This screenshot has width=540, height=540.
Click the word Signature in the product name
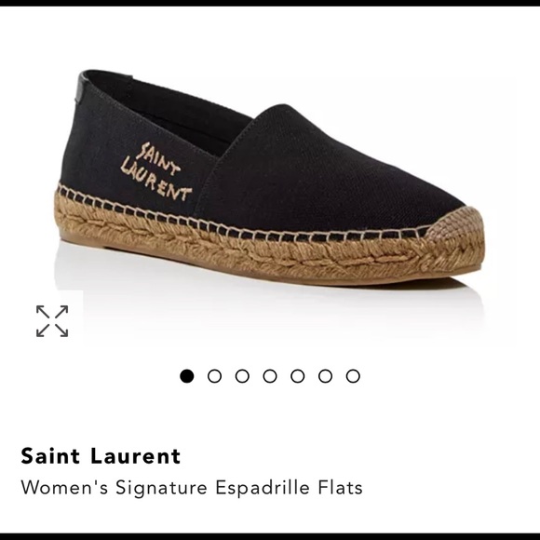coord(161,488)
